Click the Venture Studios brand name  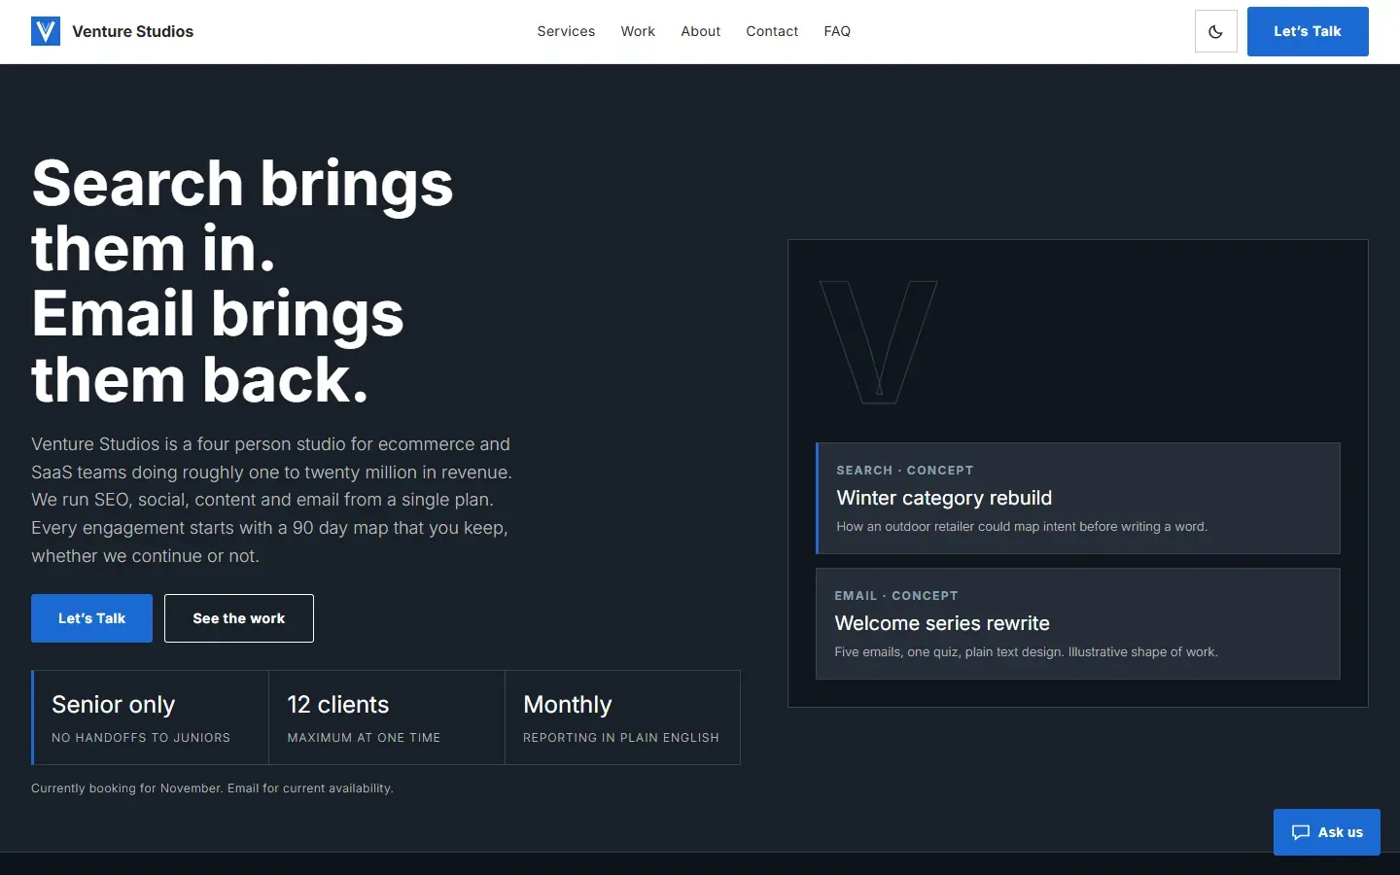[x=133, y=31]
